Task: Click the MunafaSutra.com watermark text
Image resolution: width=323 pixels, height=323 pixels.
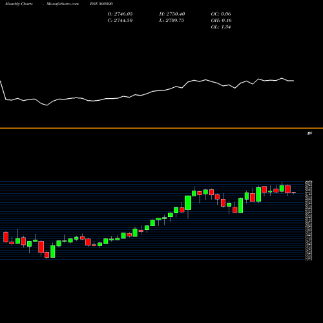Action: pyautogui.click(x=63, y=4)
